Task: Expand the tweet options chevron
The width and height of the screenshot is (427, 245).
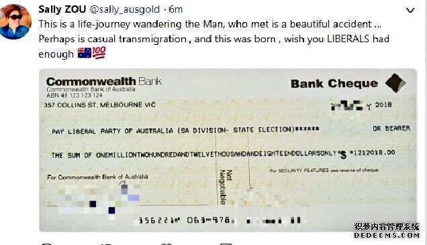Action: coord(410,10)
